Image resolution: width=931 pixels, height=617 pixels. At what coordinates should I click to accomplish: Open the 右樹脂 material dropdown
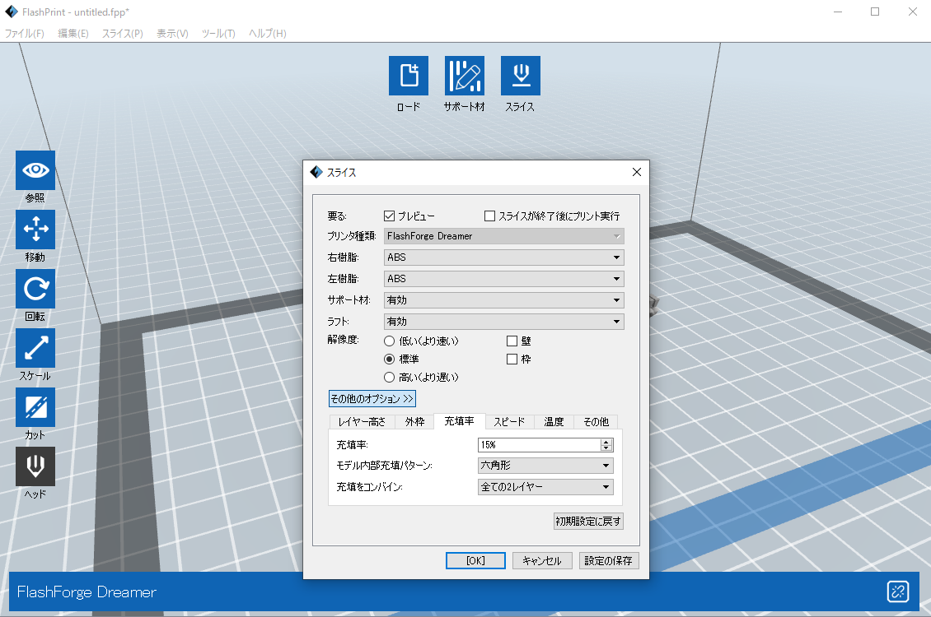point(504,257)
